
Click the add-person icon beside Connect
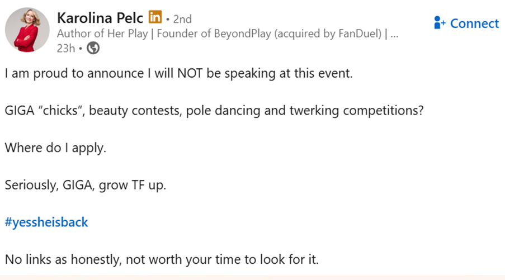[440, 23]
